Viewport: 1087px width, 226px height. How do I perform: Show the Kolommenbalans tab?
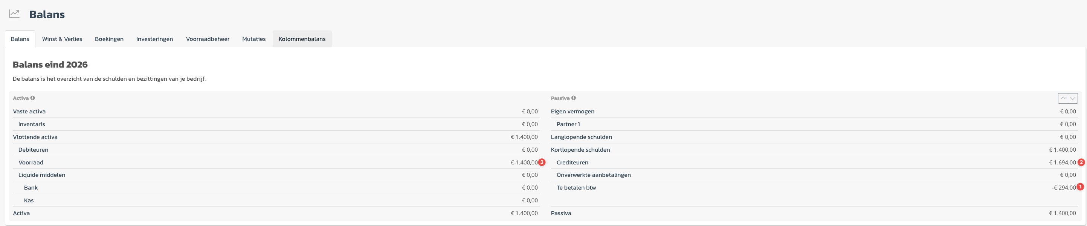(302, 39)
